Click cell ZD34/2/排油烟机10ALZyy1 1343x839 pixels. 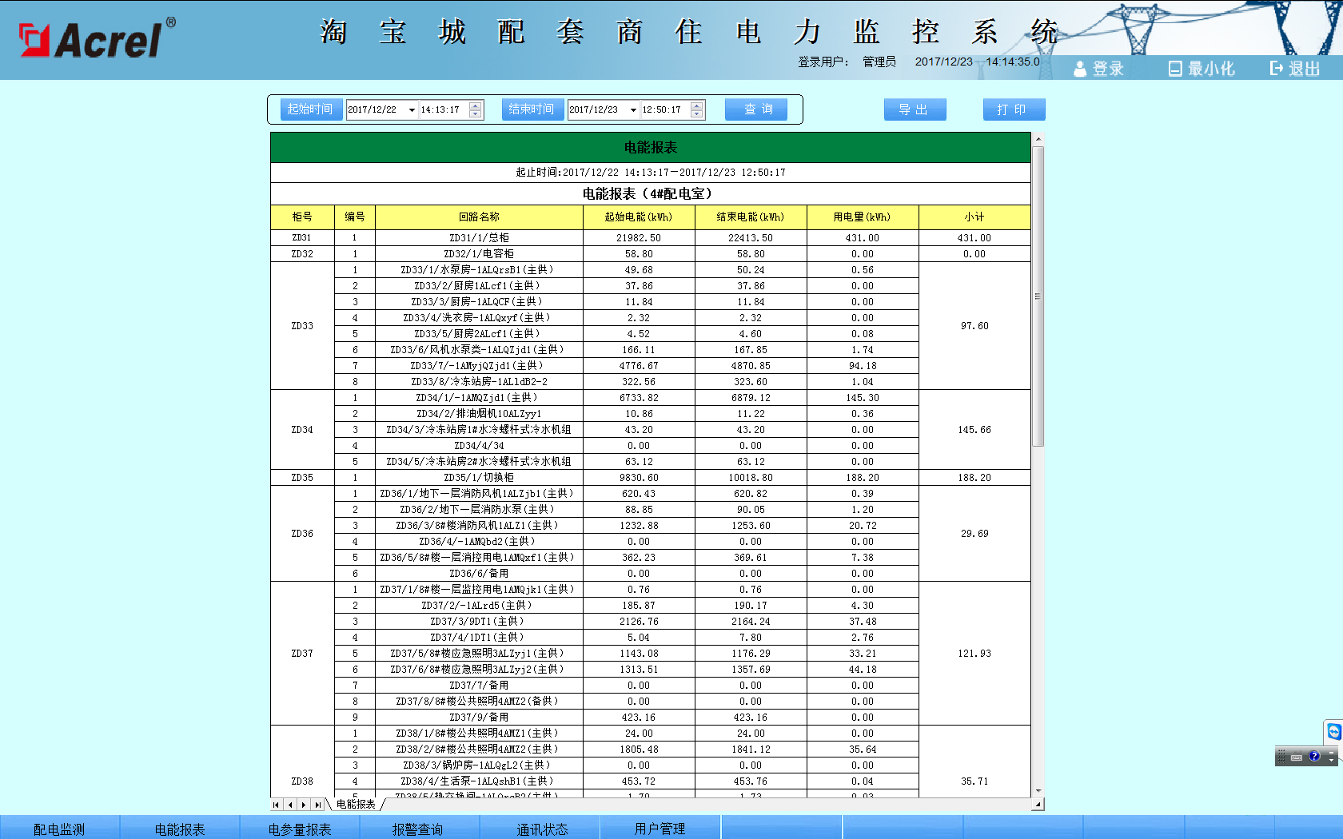[479, 414]
